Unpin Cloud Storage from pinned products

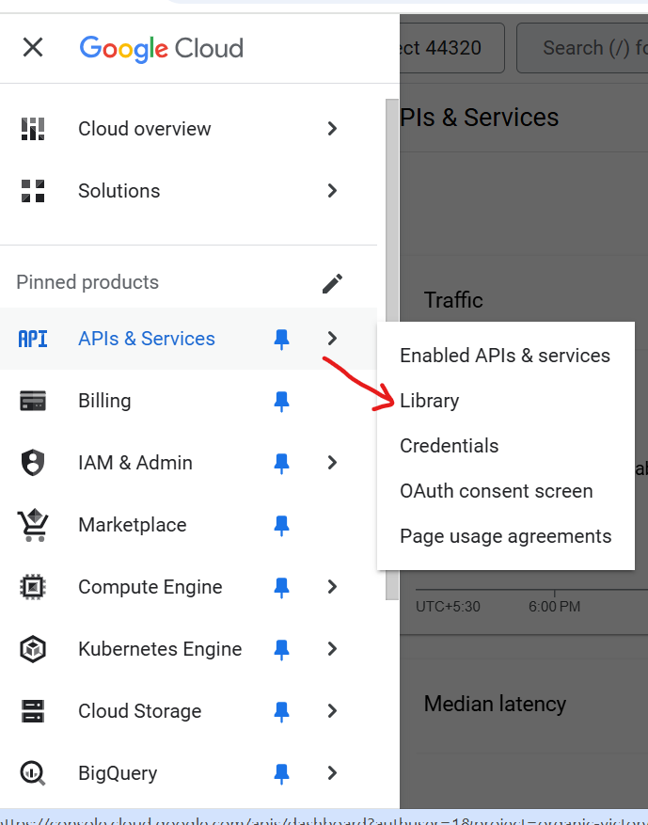(281, 711)
